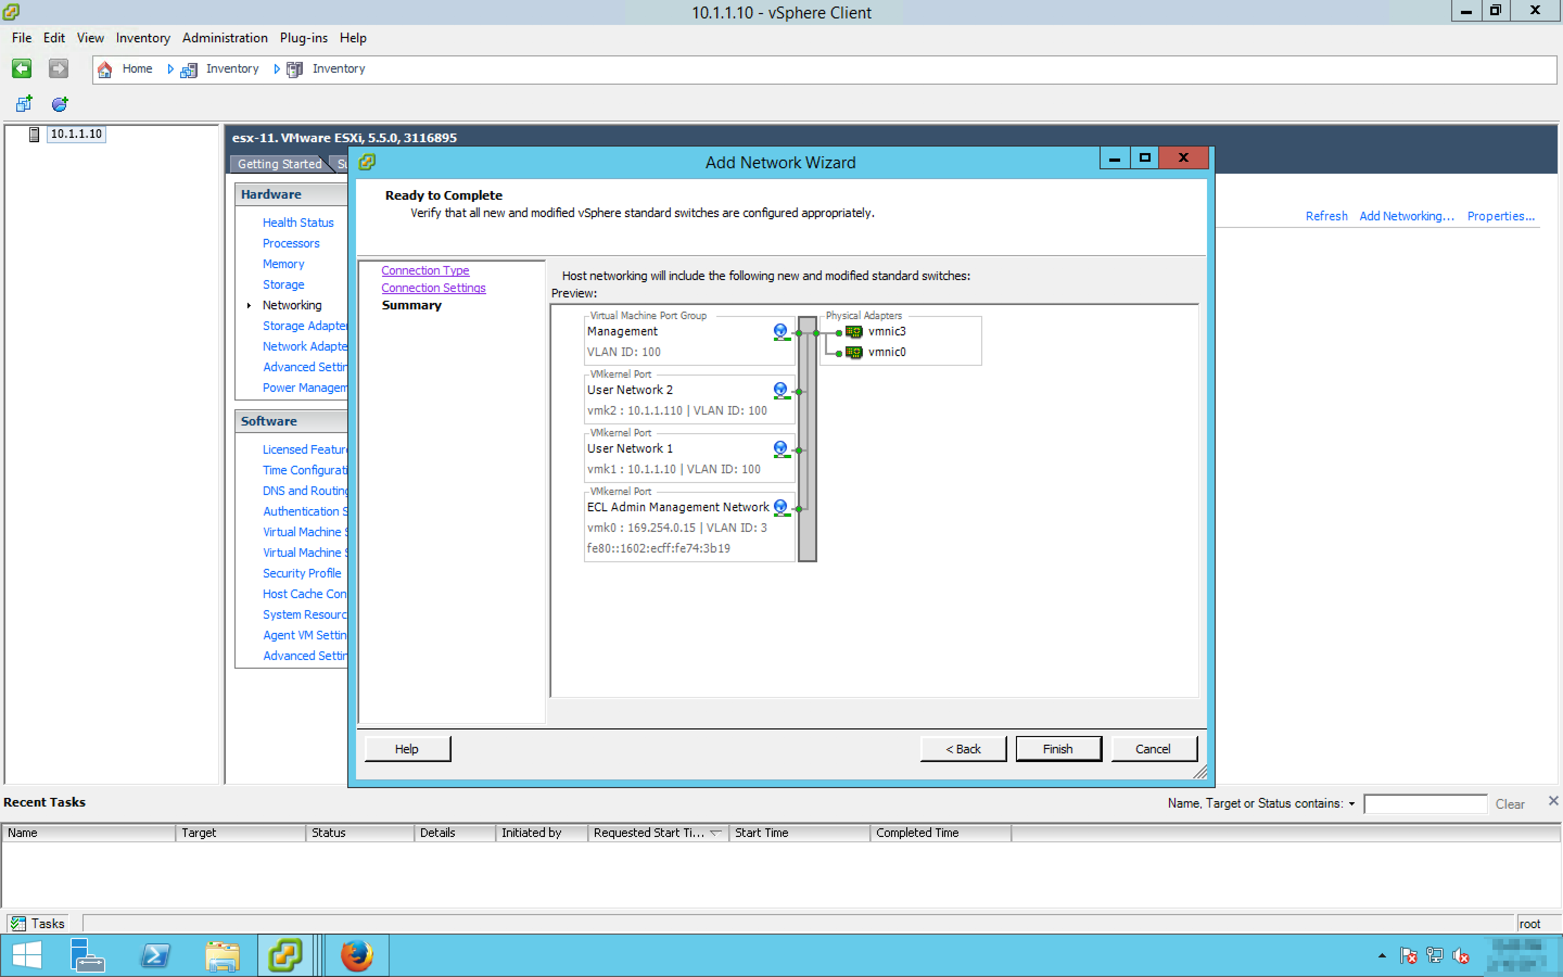
Task: Click the green back navigation arrow
Action: point(21,68)
